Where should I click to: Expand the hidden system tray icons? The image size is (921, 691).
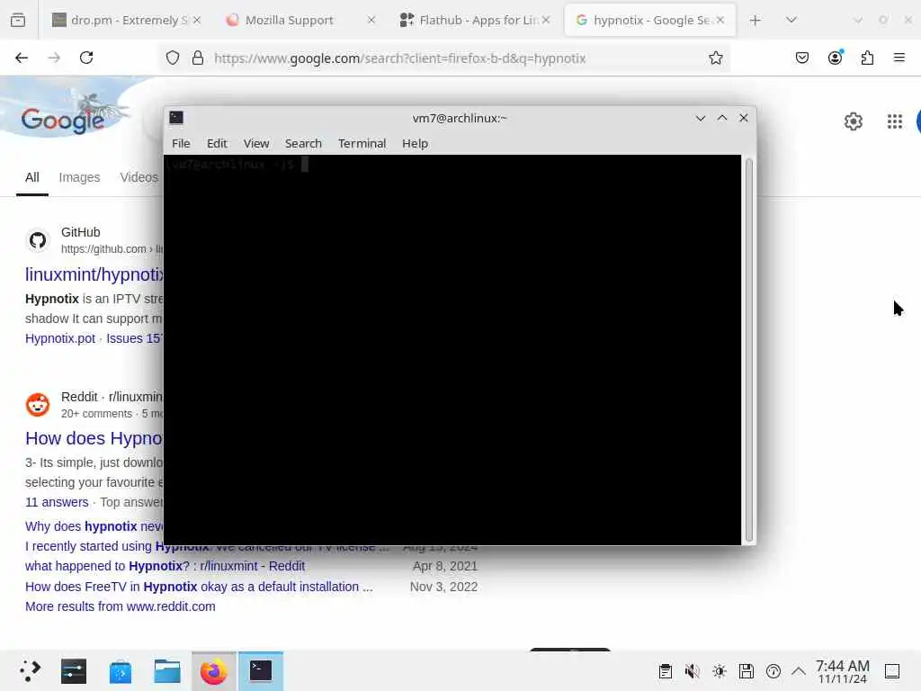pyautogui.click(x=799, y=671)
